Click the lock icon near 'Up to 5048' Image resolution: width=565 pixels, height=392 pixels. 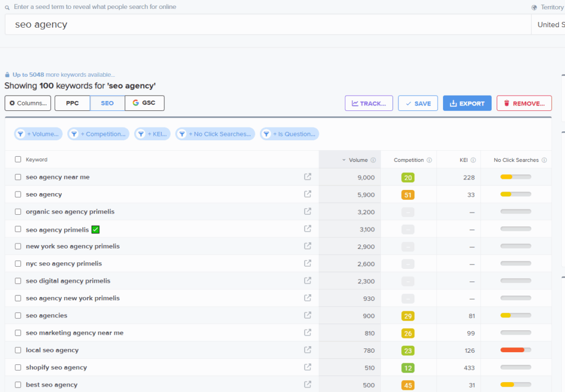(7, 75)
